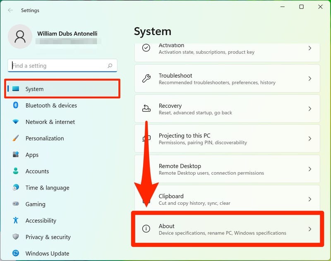Click the Troubleshoot wrench icon
This screenshot has height=261, width=331.
146,78
